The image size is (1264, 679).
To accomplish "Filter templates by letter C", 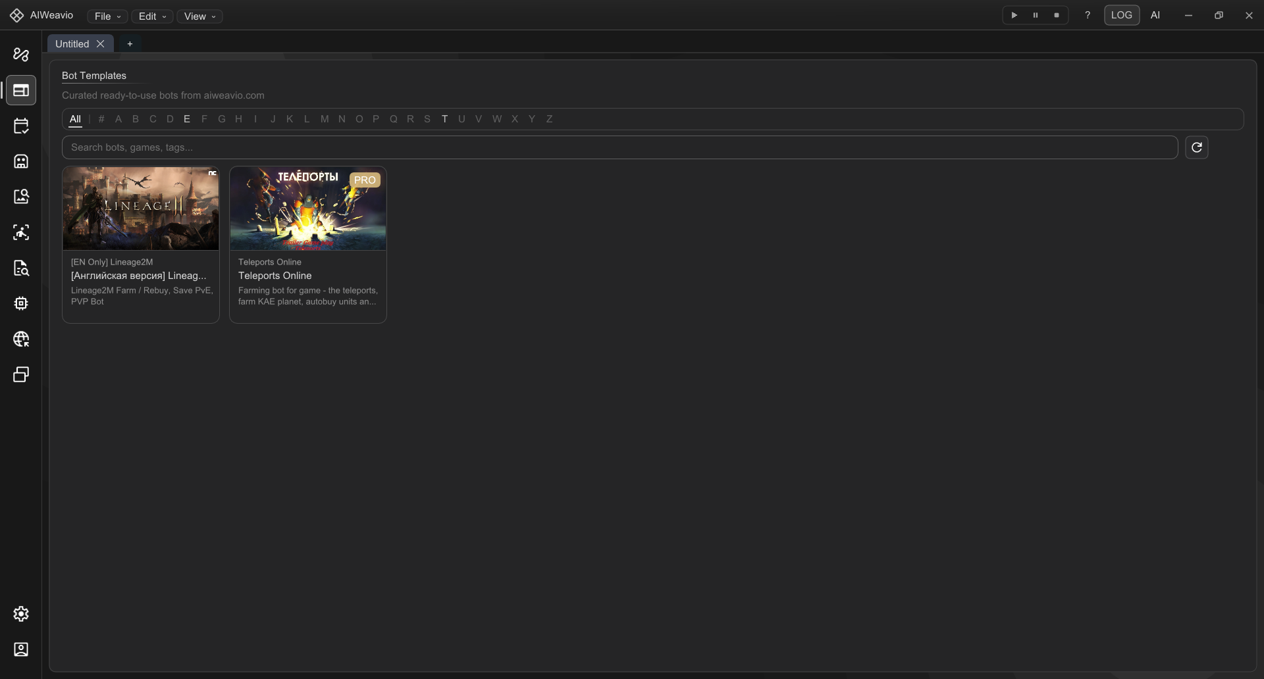I will pos(153,119).
